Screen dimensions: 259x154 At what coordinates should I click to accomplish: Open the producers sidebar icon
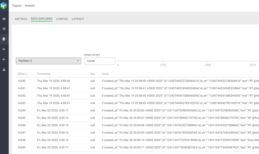pos(4,49)
